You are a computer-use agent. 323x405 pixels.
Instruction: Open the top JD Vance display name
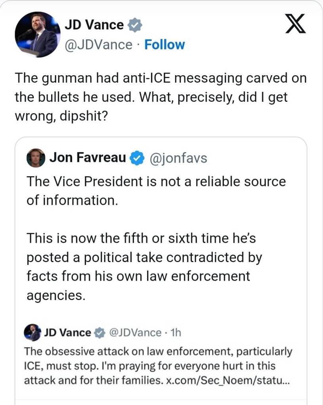[x=94, y=25]
